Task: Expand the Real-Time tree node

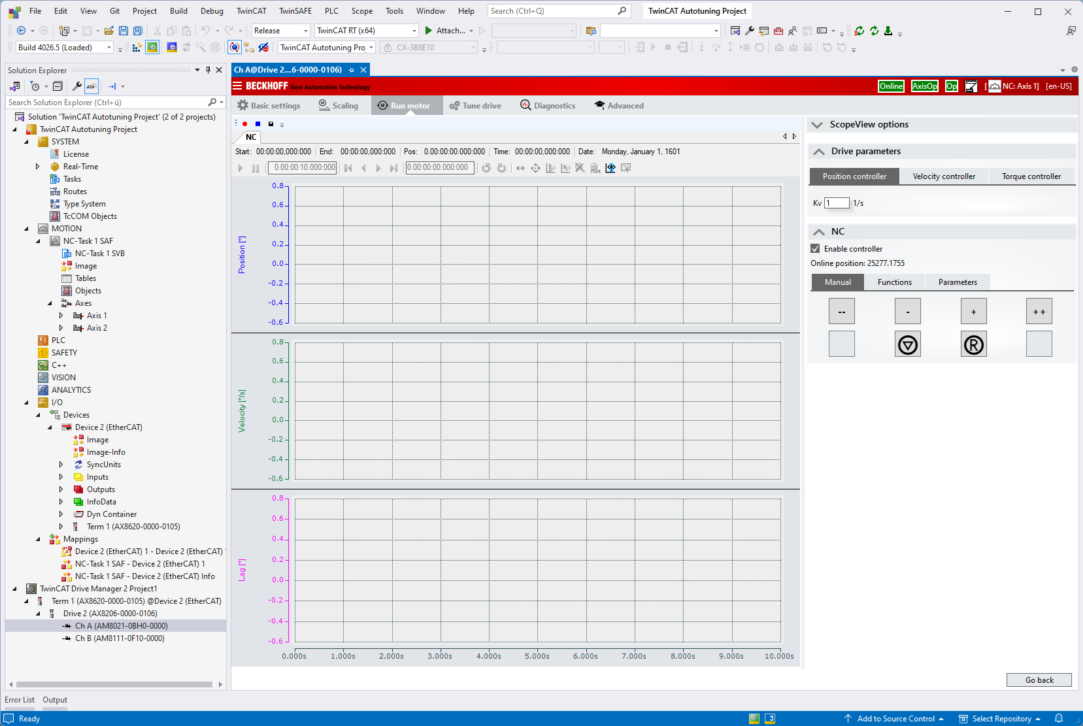Action: (x=37, y=167)
